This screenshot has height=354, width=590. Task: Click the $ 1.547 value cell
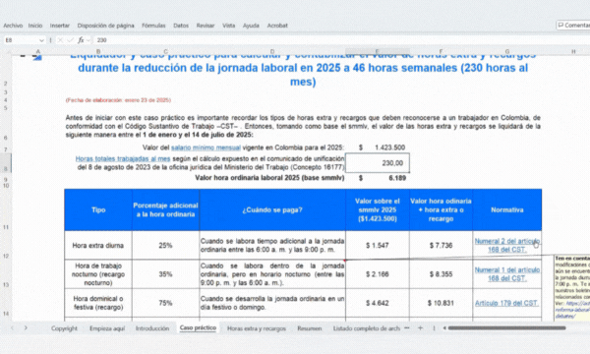point(377,245)
